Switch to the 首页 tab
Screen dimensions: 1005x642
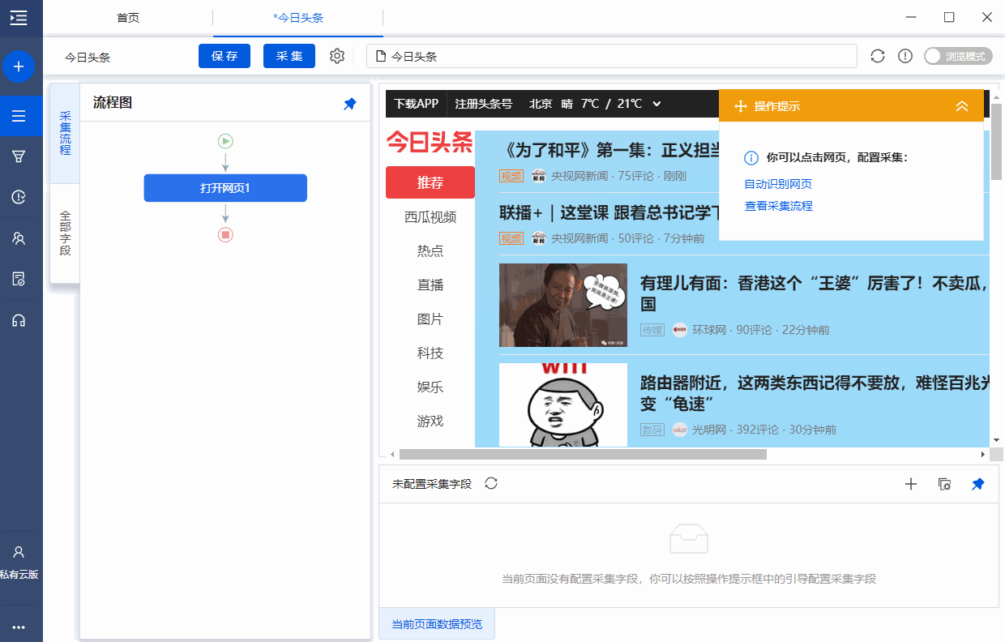128,17
